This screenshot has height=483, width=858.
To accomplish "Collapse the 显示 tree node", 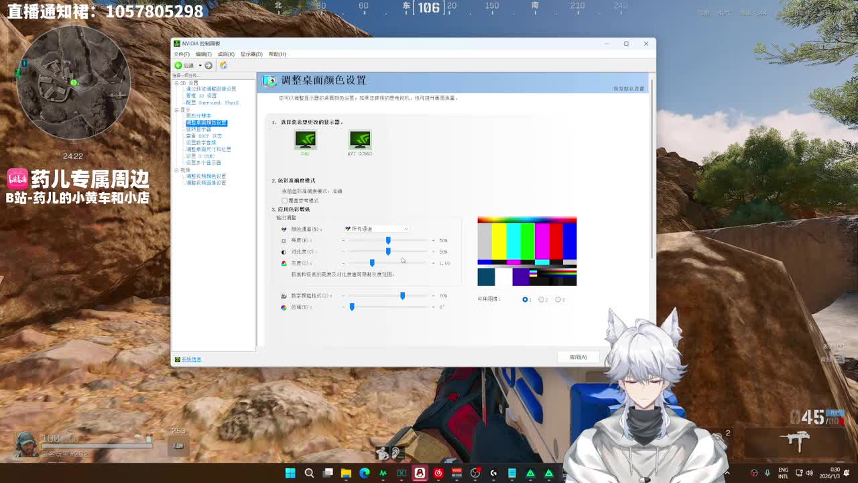I will tap(177, 110).
